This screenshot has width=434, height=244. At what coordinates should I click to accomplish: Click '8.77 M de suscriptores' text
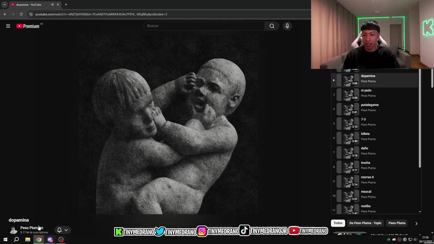34,232
